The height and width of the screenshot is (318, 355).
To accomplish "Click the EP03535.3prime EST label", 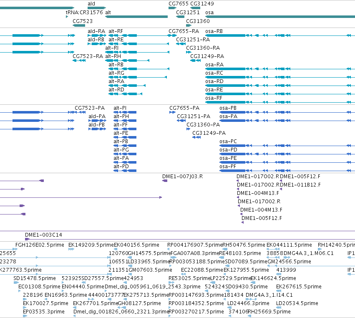I will pyautogui.click(x=44, y=312).
